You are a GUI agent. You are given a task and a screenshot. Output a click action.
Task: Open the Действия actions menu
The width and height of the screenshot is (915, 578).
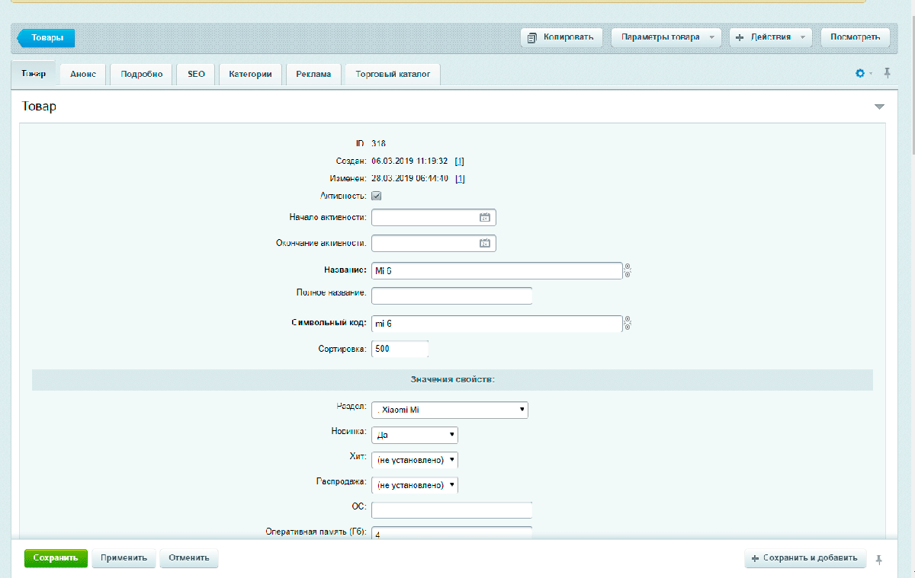click(770, 37)
